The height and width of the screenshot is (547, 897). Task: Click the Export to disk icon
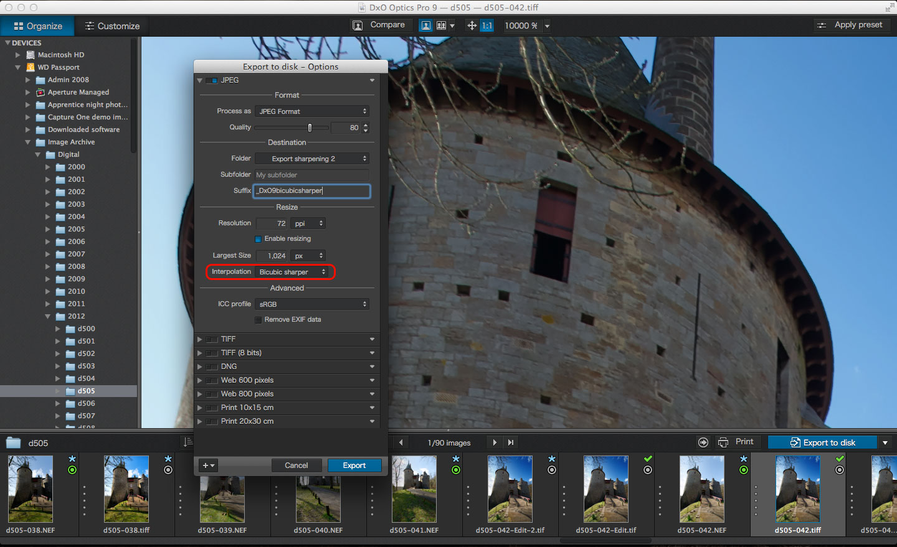795,442
